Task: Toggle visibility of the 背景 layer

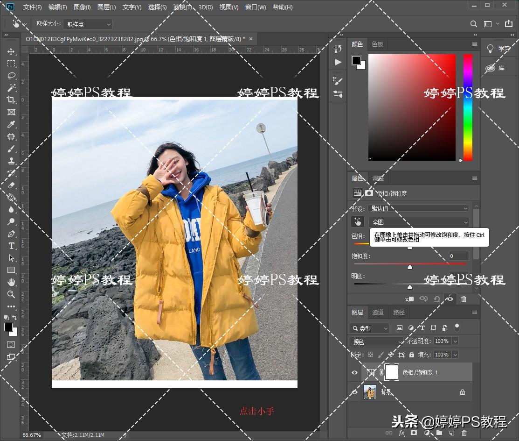Action: click(354, 392)
